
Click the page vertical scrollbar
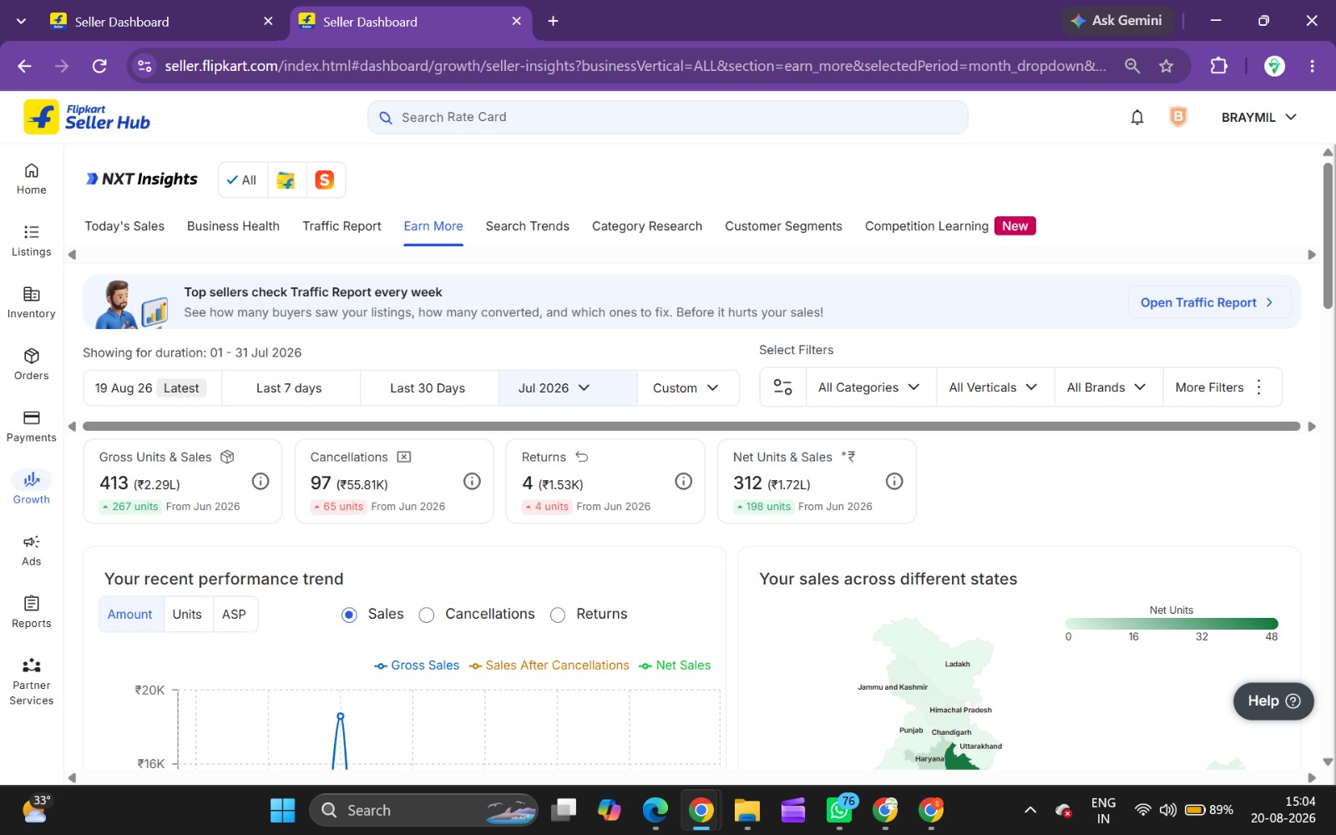pos(1328,236)
